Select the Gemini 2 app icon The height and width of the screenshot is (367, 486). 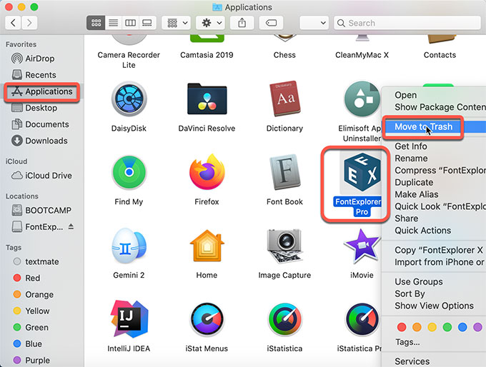point(129,246)
